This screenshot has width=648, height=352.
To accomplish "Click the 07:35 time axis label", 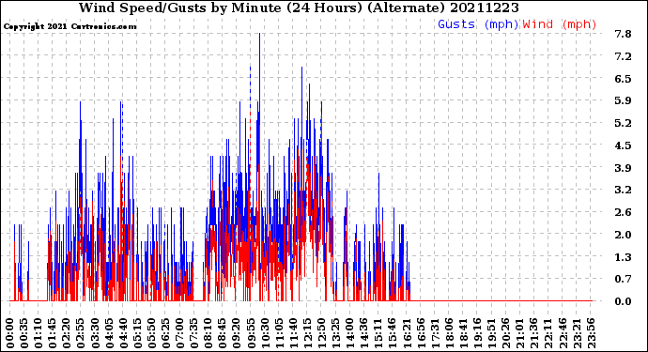I will click(x=194, y=333).
